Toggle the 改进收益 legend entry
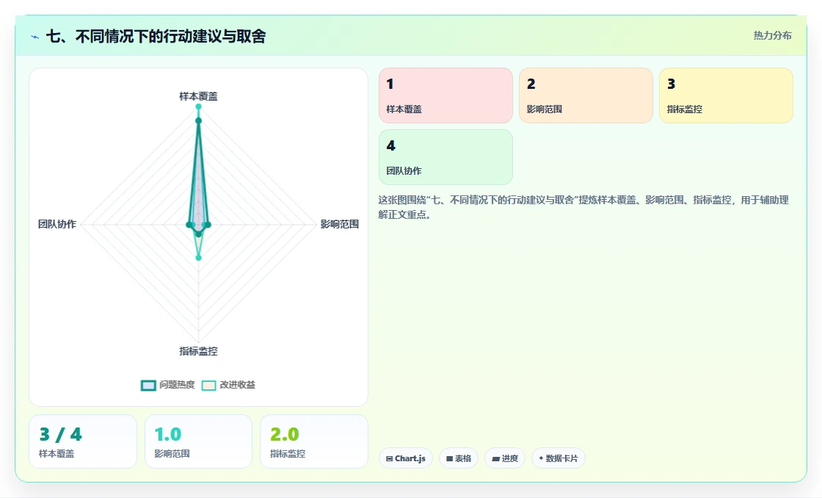 point(228,385)
